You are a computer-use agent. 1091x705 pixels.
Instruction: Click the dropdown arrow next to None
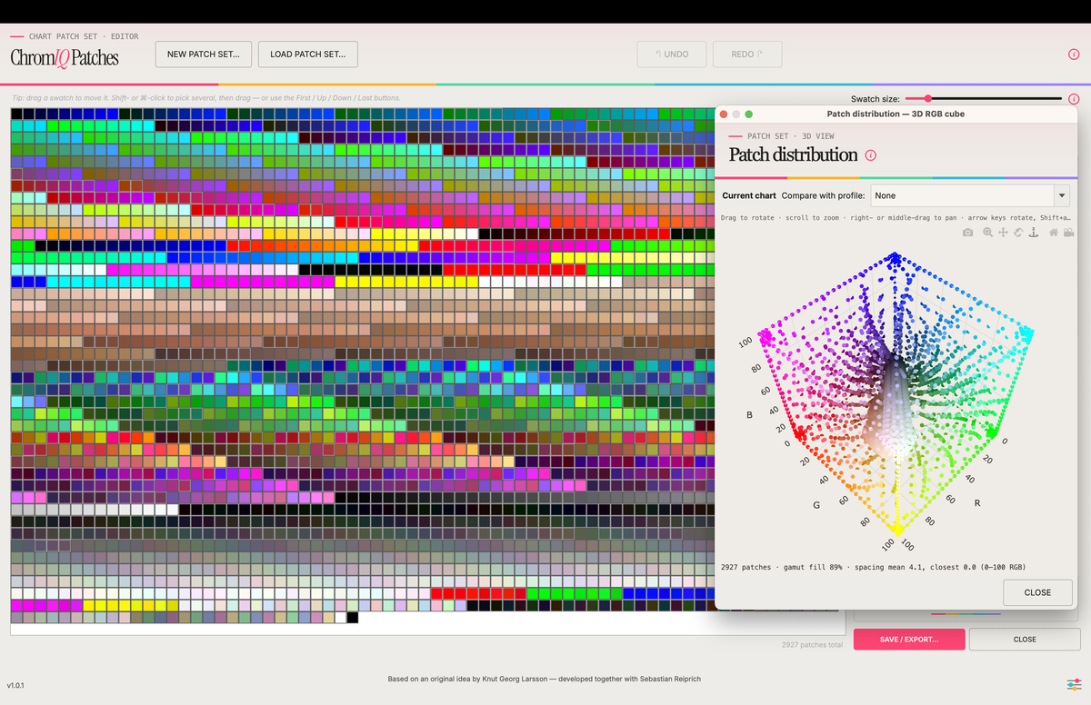pos(1061,195)
